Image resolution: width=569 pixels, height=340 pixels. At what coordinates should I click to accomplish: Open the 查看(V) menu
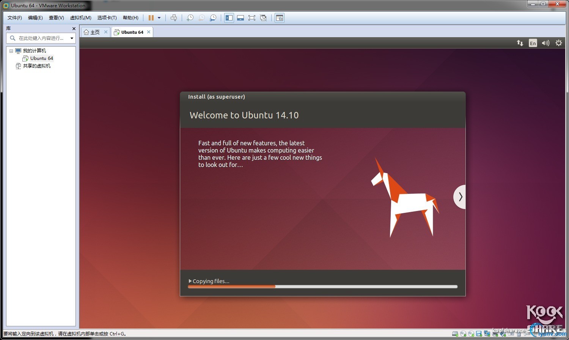[x=56, y=18]
